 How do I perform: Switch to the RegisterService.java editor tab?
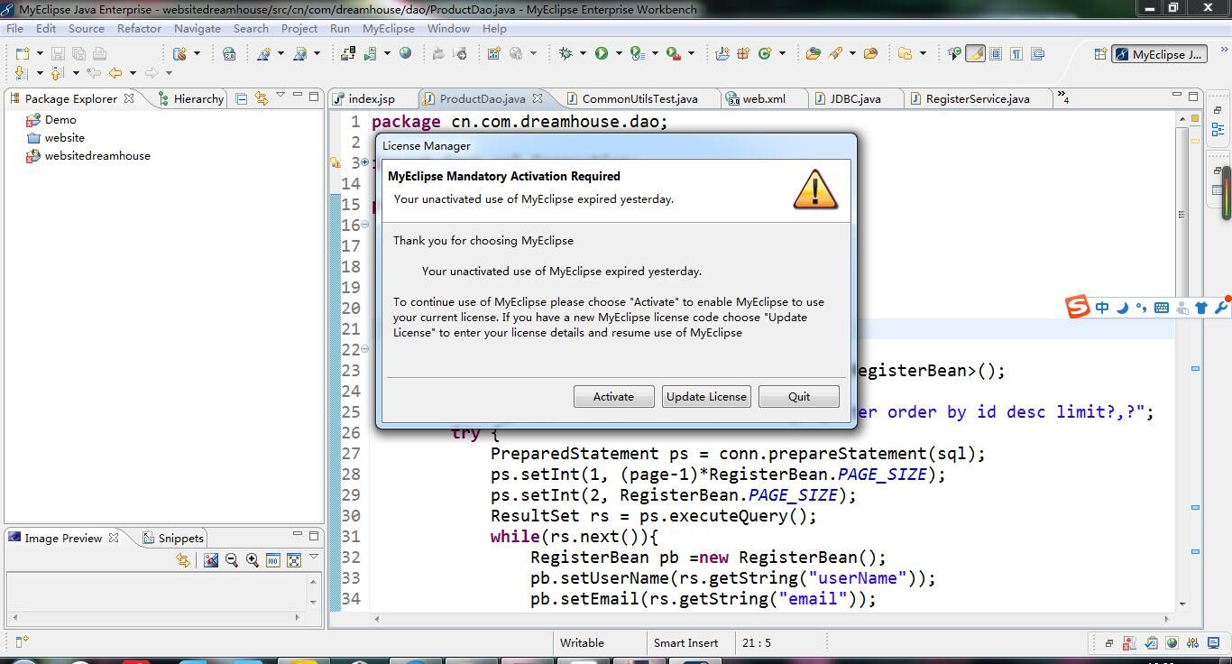tap(977, 99)
